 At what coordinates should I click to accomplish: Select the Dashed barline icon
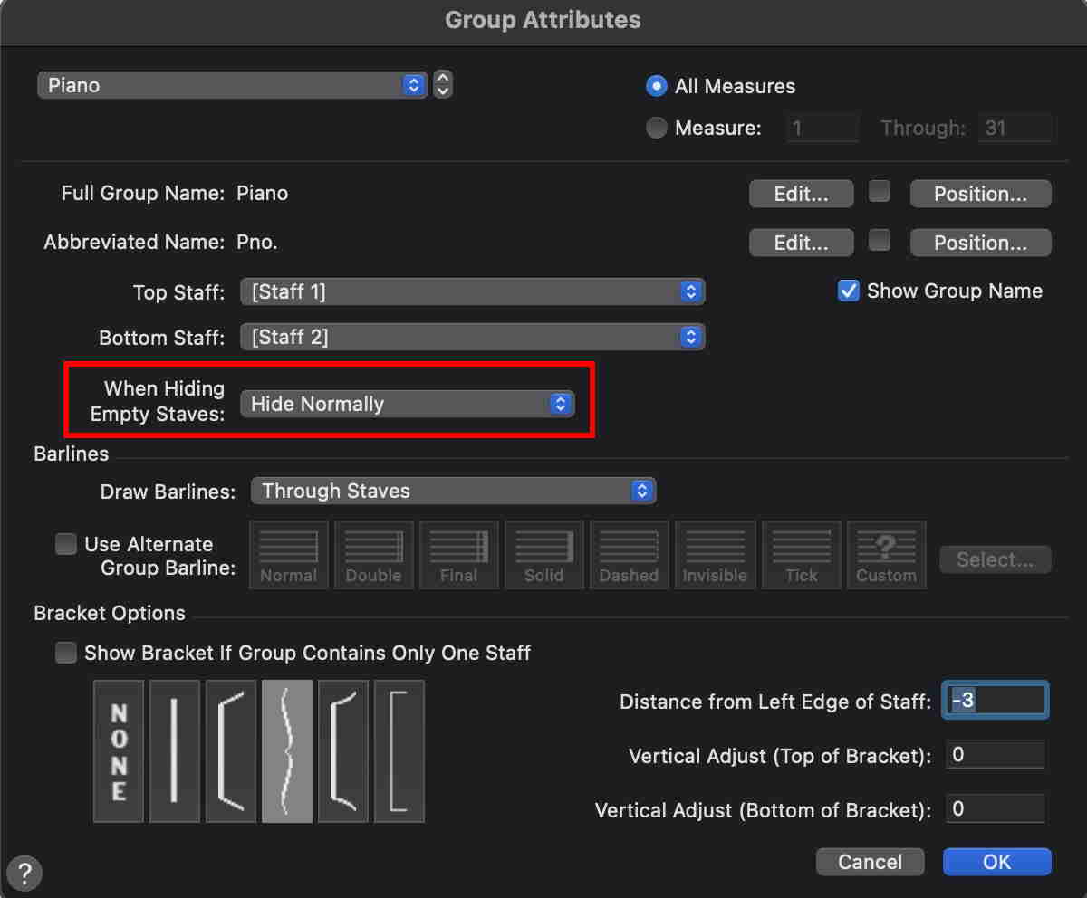(629, 555)
